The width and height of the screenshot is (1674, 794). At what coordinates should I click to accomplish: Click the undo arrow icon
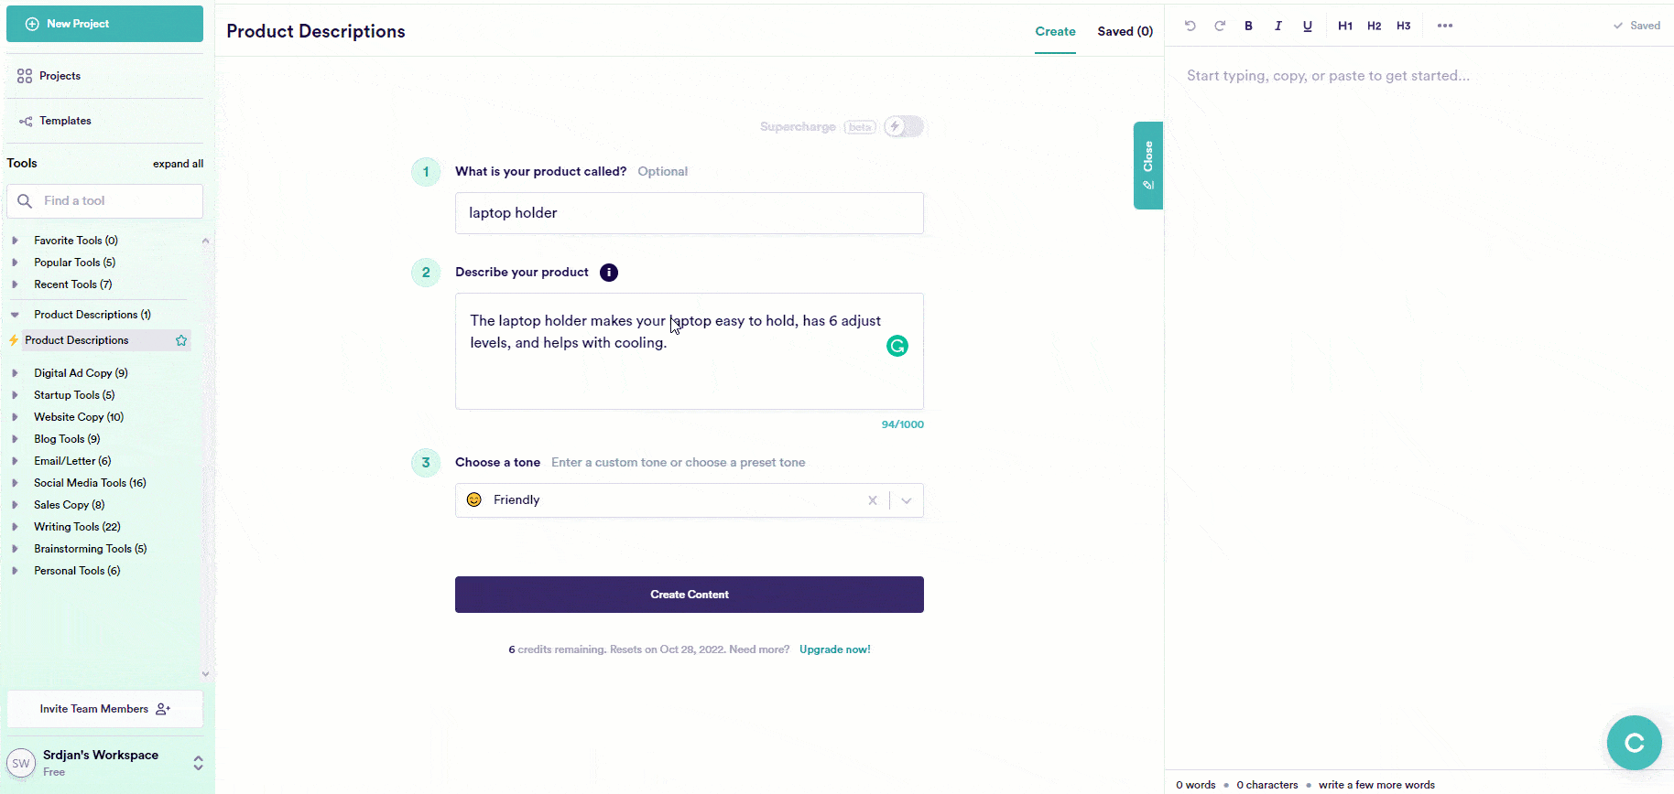pyautogui.click(x=1190, y=26)
